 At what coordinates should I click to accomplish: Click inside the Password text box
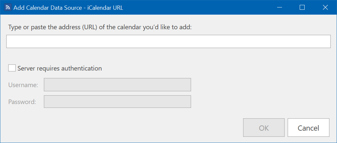point(117,101)
